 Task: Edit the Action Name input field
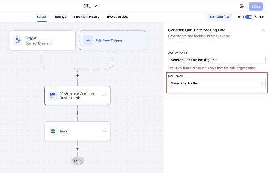coord(217,60)
